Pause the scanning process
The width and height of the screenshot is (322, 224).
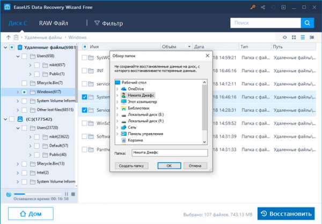tap(67, 194)
